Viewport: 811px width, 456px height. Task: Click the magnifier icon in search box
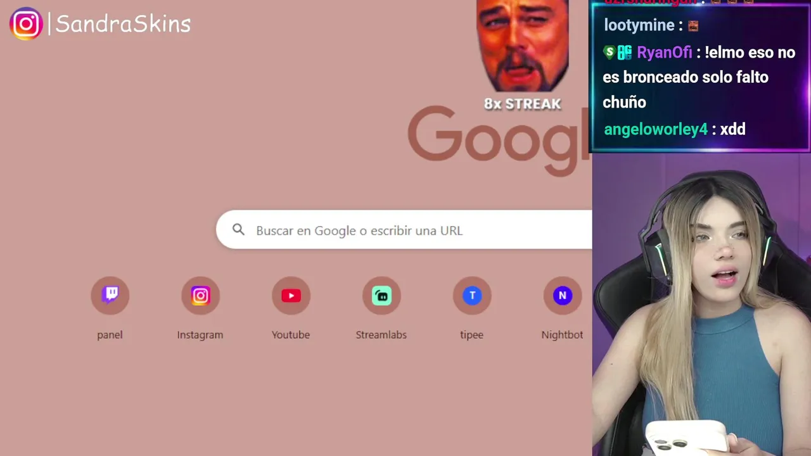(238, 230)
